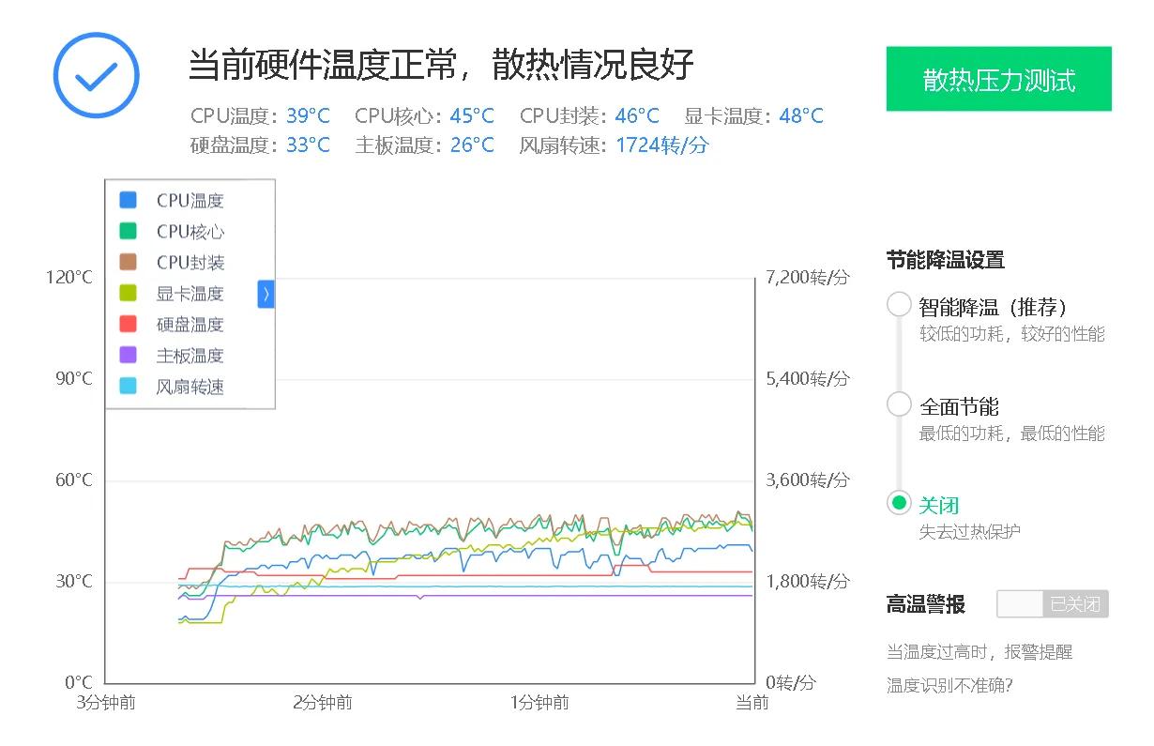Select 全面节能 power saving mode

point(898,403)
